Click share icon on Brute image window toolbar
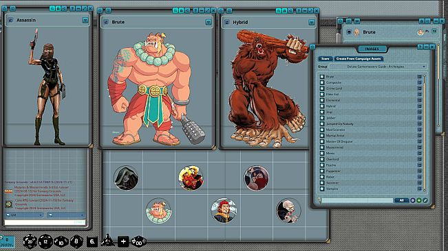 [187, 11]
